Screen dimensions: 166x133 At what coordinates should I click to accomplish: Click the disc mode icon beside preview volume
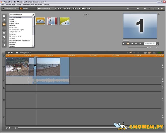[x=157, y=48]
